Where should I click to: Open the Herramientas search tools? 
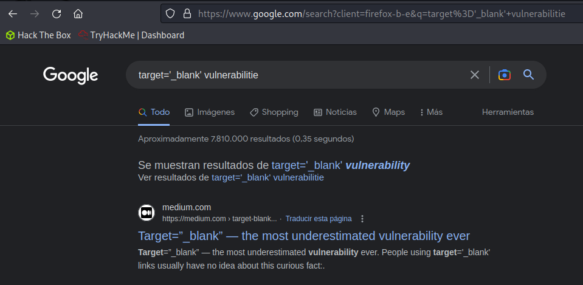click(x=508, y=112)
